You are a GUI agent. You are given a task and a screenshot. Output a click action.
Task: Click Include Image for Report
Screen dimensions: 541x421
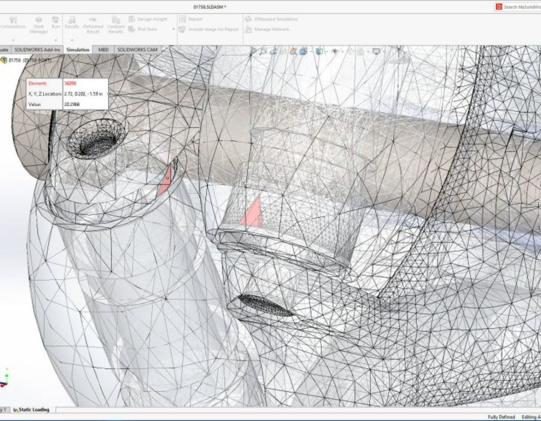209,29
